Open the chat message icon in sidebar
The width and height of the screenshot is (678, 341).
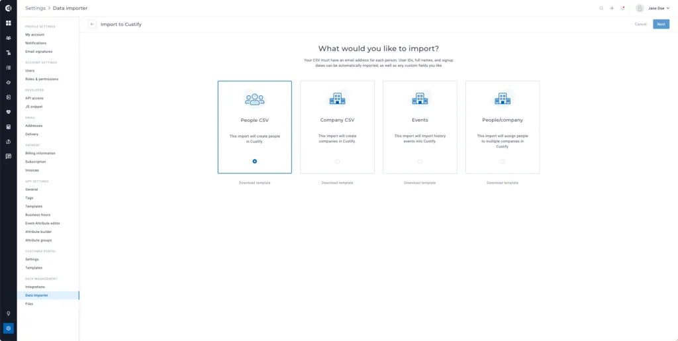click(x=8, y=156)
